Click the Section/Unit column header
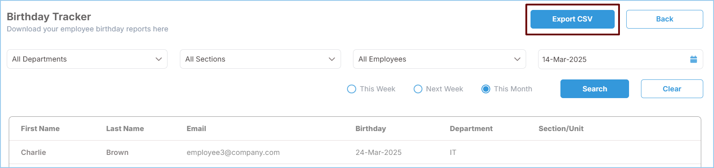714x168 pixels. 561,129
